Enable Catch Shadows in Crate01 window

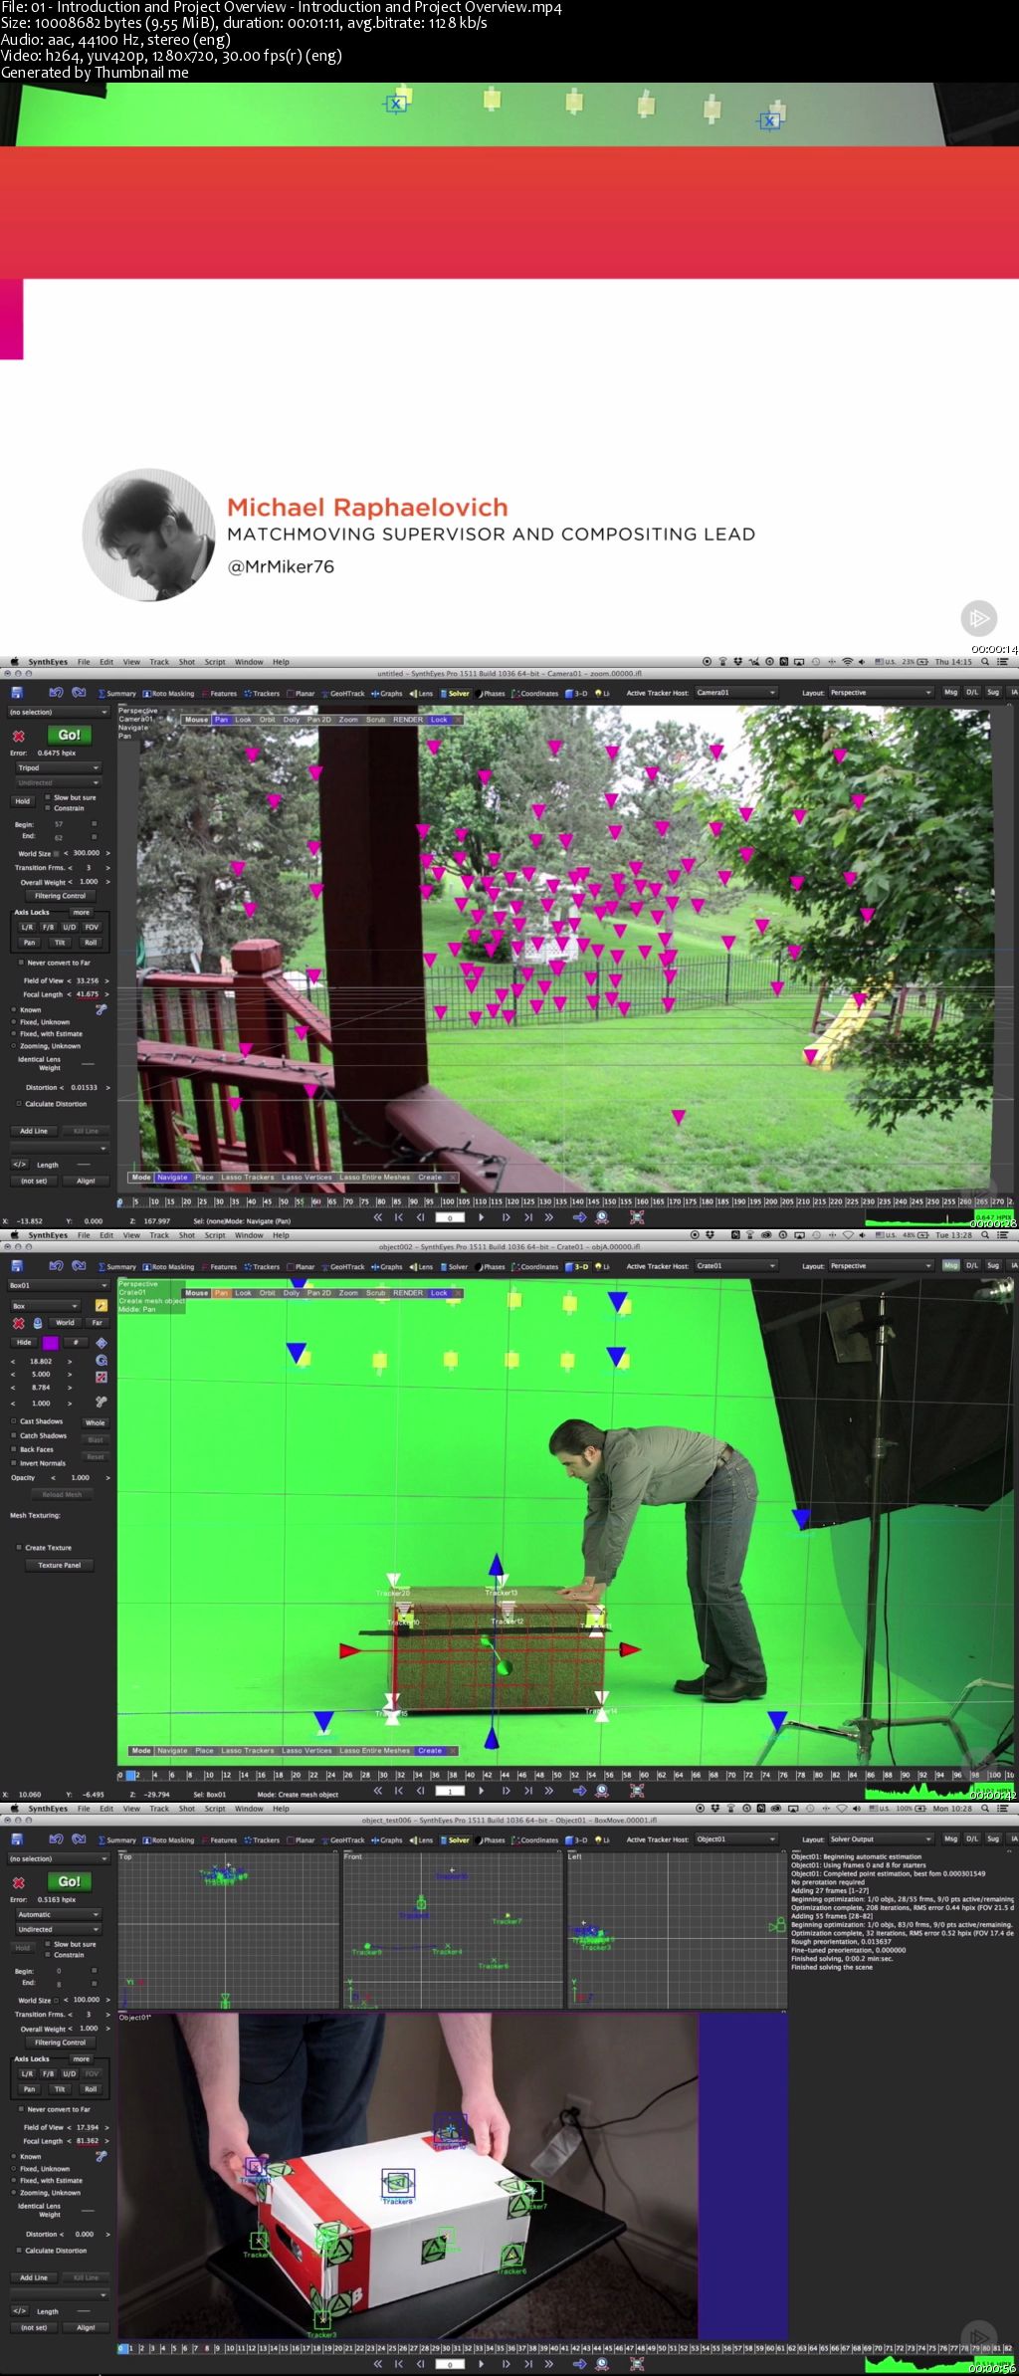coord(38,1435)
